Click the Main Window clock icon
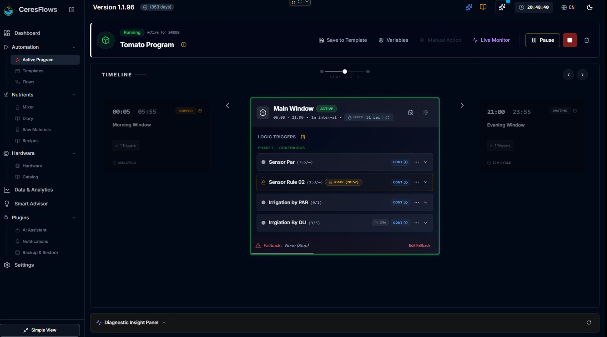 pyautogui.click(x=263, y=113)
